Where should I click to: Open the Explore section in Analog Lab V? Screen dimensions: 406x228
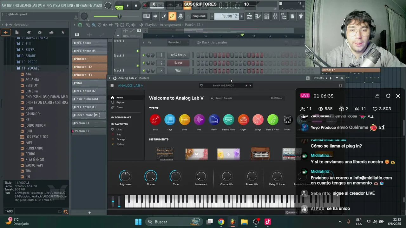(x=120, y=103)
